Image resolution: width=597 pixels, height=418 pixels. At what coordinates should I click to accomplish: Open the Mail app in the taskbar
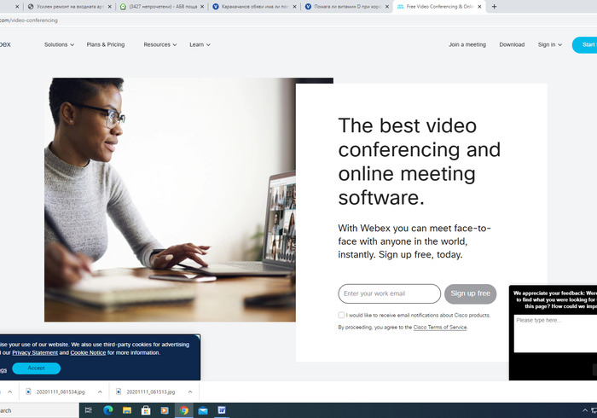[203, 410]
